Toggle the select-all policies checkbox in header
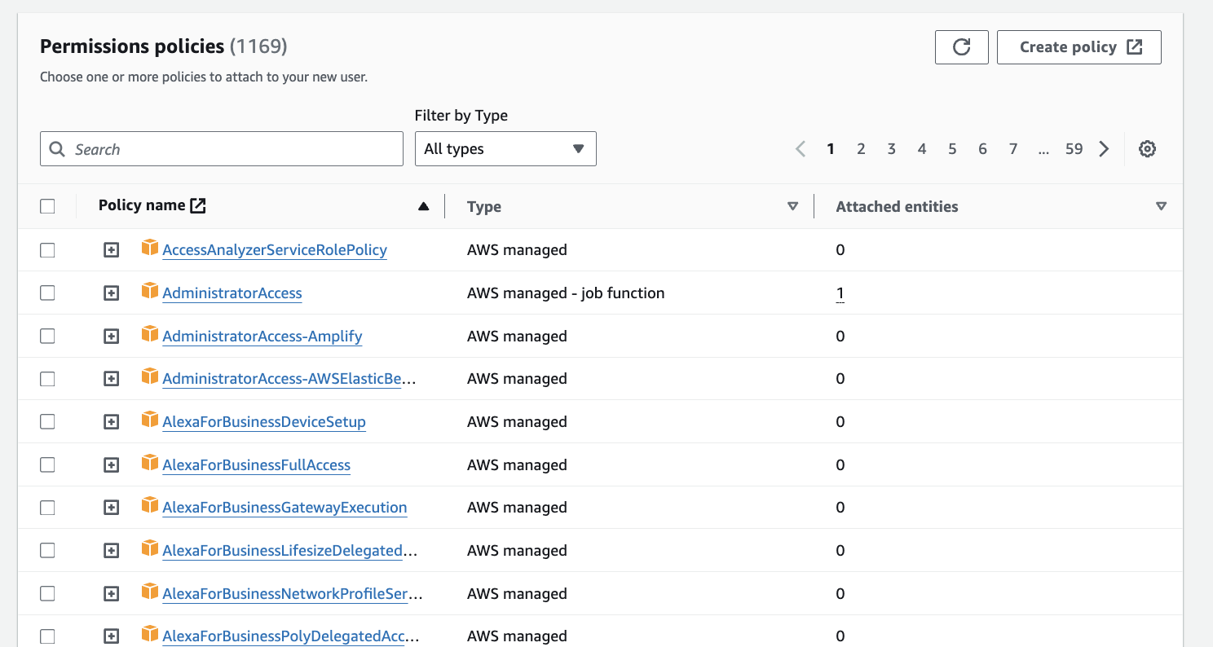 [47, 207]
